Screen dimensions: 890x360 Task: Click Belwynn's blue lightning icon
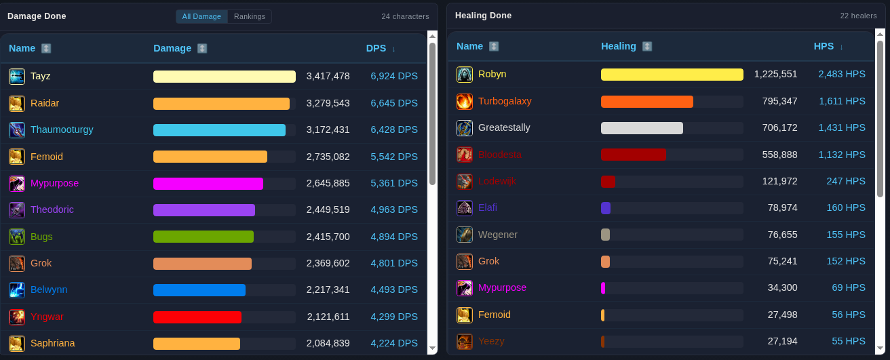[x=17, y=290]
